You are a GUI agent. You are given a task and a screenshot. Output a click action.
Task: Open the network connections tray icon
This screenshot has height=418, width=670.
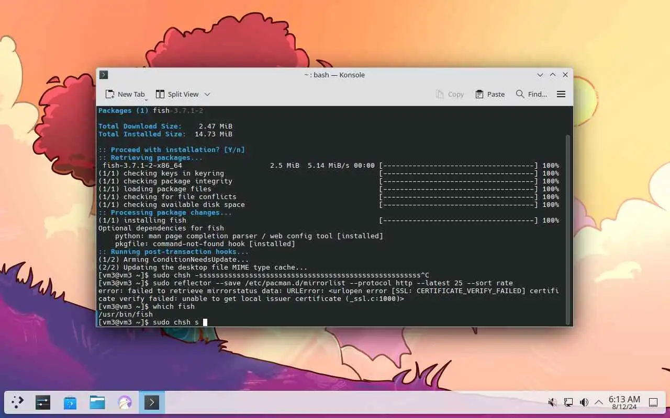tap(568, 402)
